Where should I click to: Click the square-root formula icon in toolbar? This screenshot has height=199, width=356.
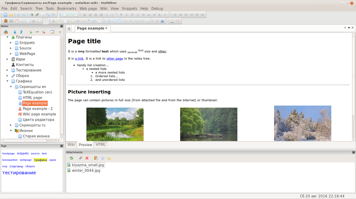click(x=33, y=21)
